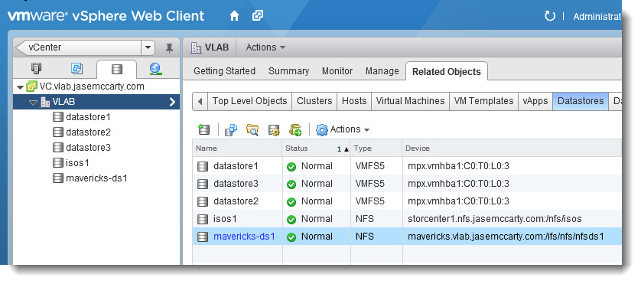Open VLAB arrow chevron in navigator
Image resolution: width=641 pixels, height=284 pixels.
coord(172,102)
